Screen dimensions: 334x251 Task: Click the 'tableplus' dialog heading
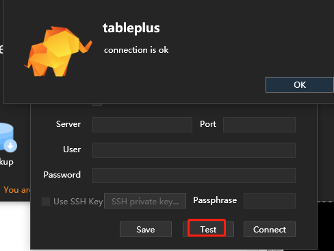131,28
